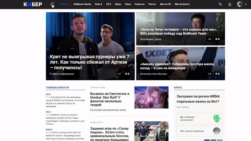Vote «Да, команды заслужили!» in the poll
251x141 pixels.
(x=200, y=118)
